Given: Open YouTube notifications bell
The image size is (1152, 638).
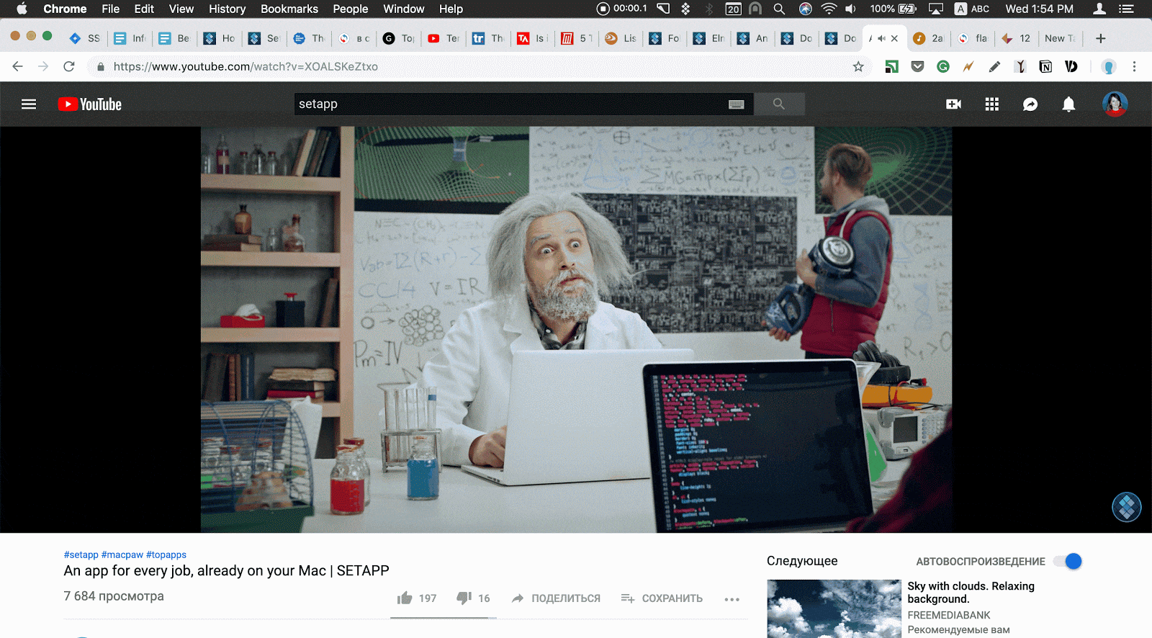Looking at the screenshot, I should tap(1068, 104).
